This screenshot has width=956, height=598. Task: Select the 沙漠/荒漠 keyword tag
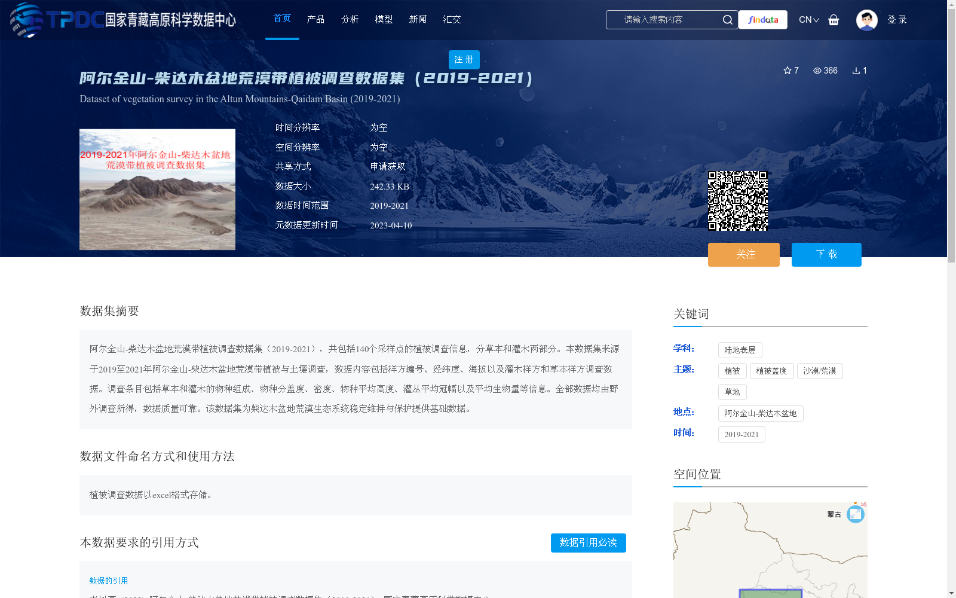pyautogui.click(x=820, y=371)
